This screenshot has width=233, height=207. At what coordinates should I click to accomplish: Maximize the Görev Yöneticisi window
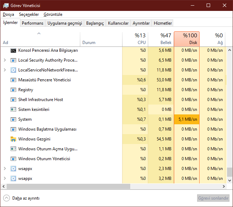click(208, 6)
